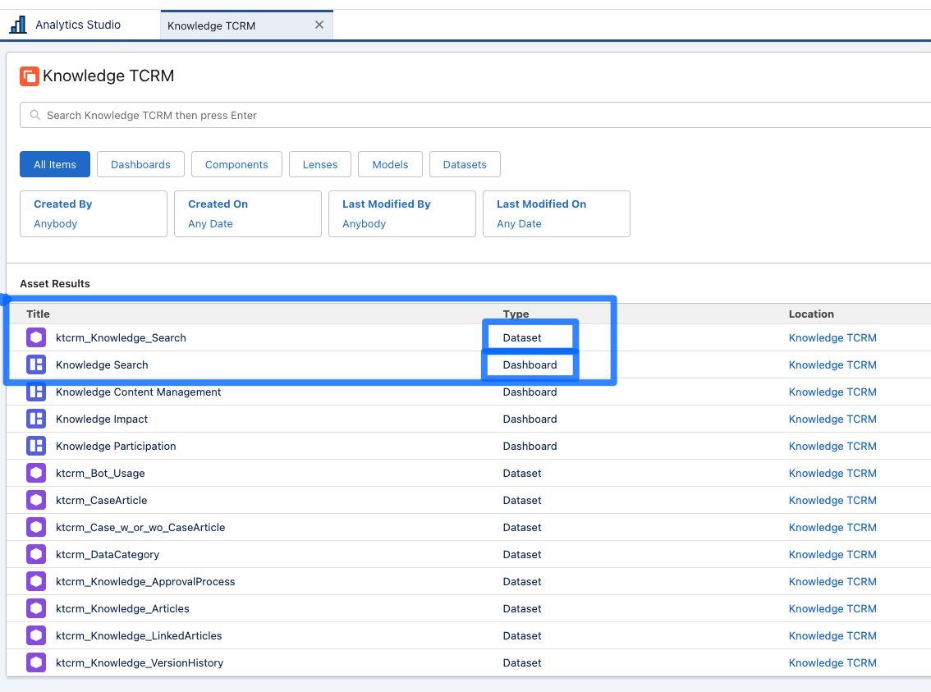Click the Analytics Studio bar chart icon
Image resolution: width=931 pixels, height=692 pixels.
18,25
